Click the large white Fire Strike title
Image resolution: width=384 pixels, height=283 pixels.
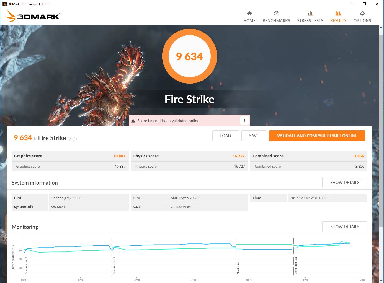point(190,99)
